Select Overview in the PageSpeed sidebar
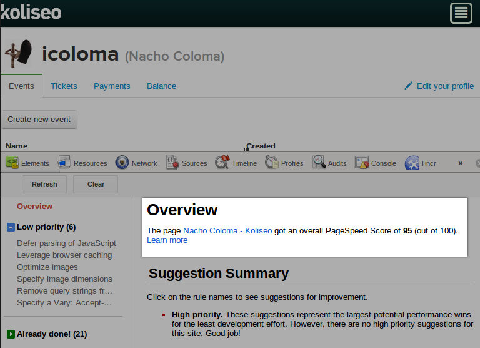 click(x=34, y=207)
